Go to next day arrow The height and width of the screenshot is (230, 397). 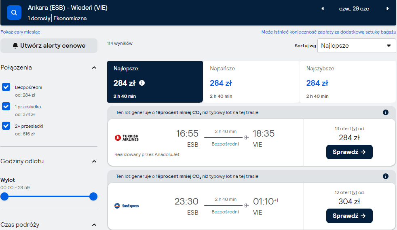387,8
